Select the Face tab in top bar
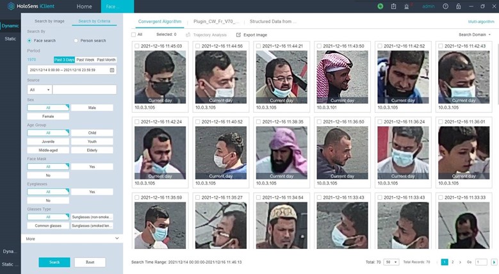499x274 pixels. point(117,6)
